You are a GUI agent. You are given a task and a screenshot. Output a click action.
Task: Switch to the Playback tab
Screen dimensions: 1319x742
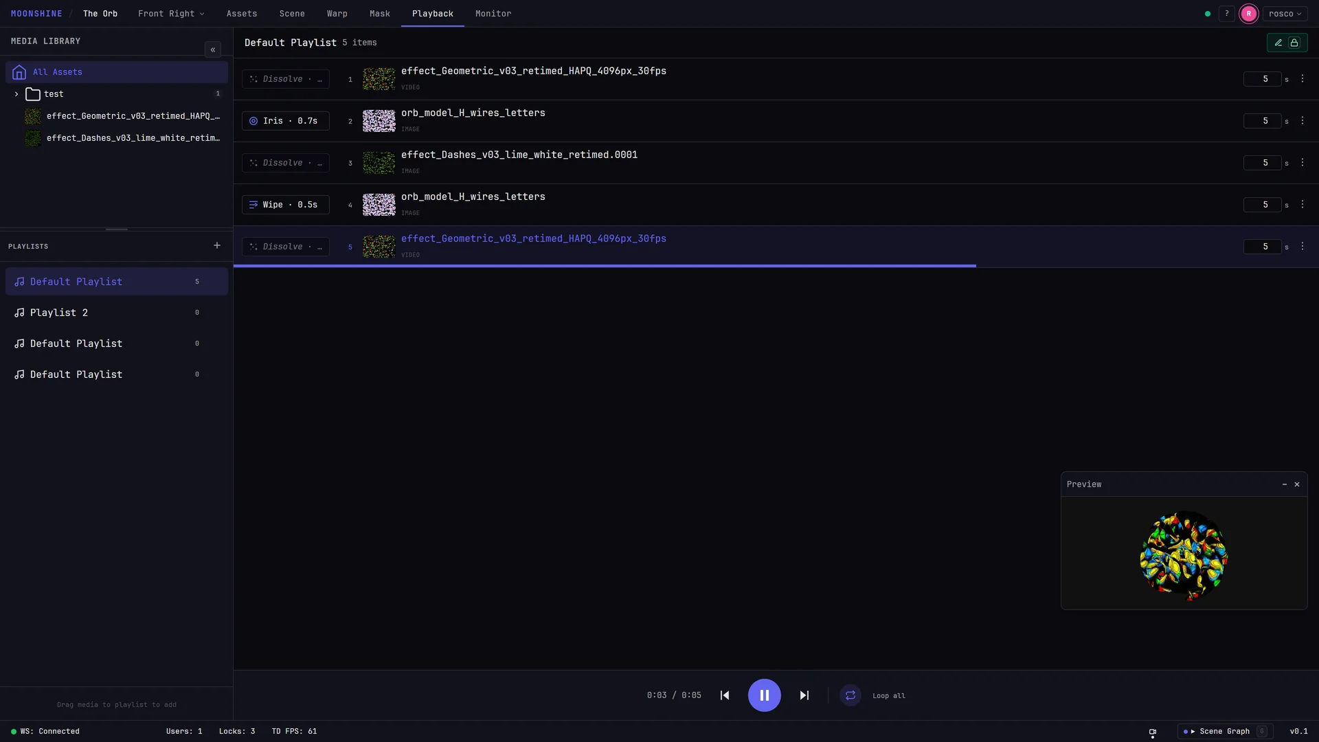(433, 14)
